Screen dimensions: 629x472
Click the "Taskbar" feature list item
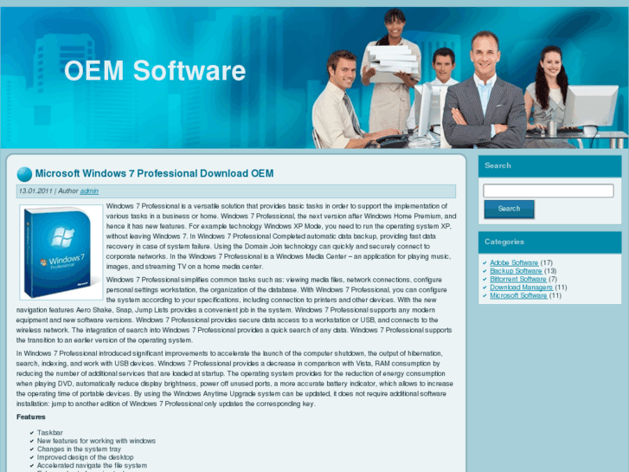49,433
